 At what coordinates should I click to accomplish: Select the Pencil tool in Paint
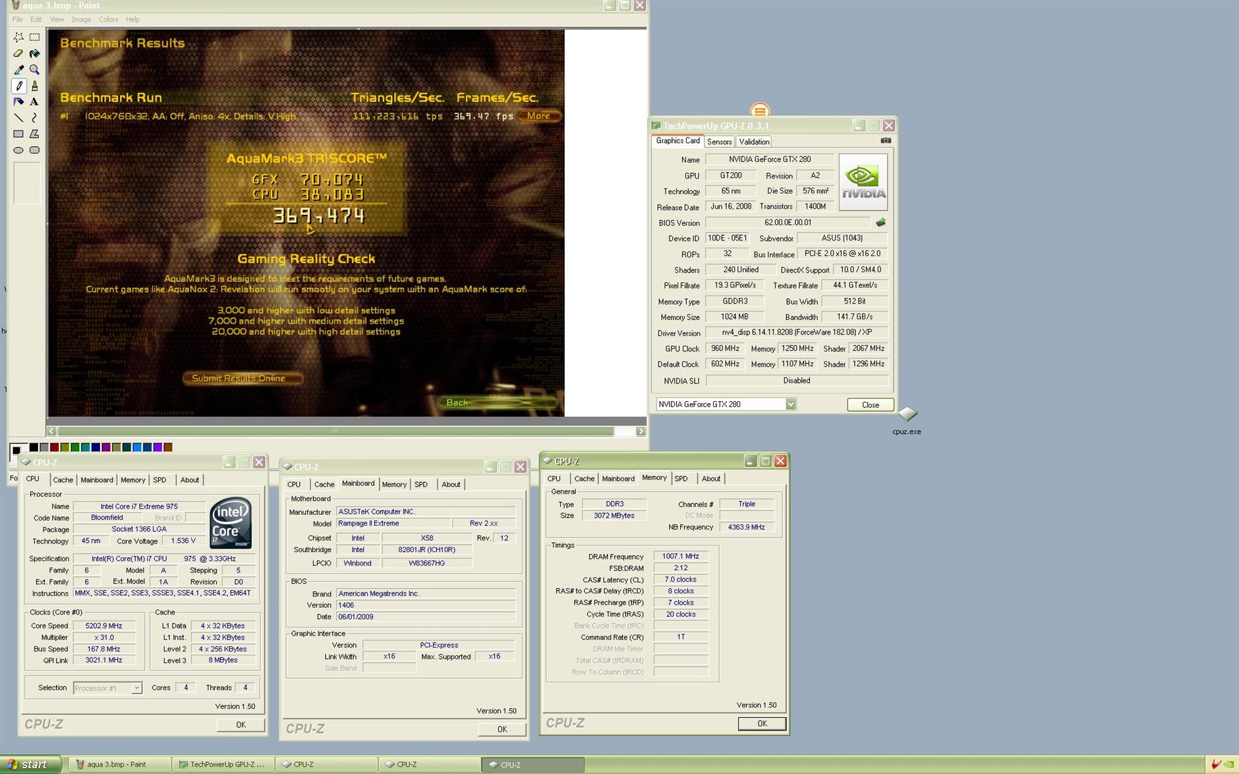(x=18, y=86)
